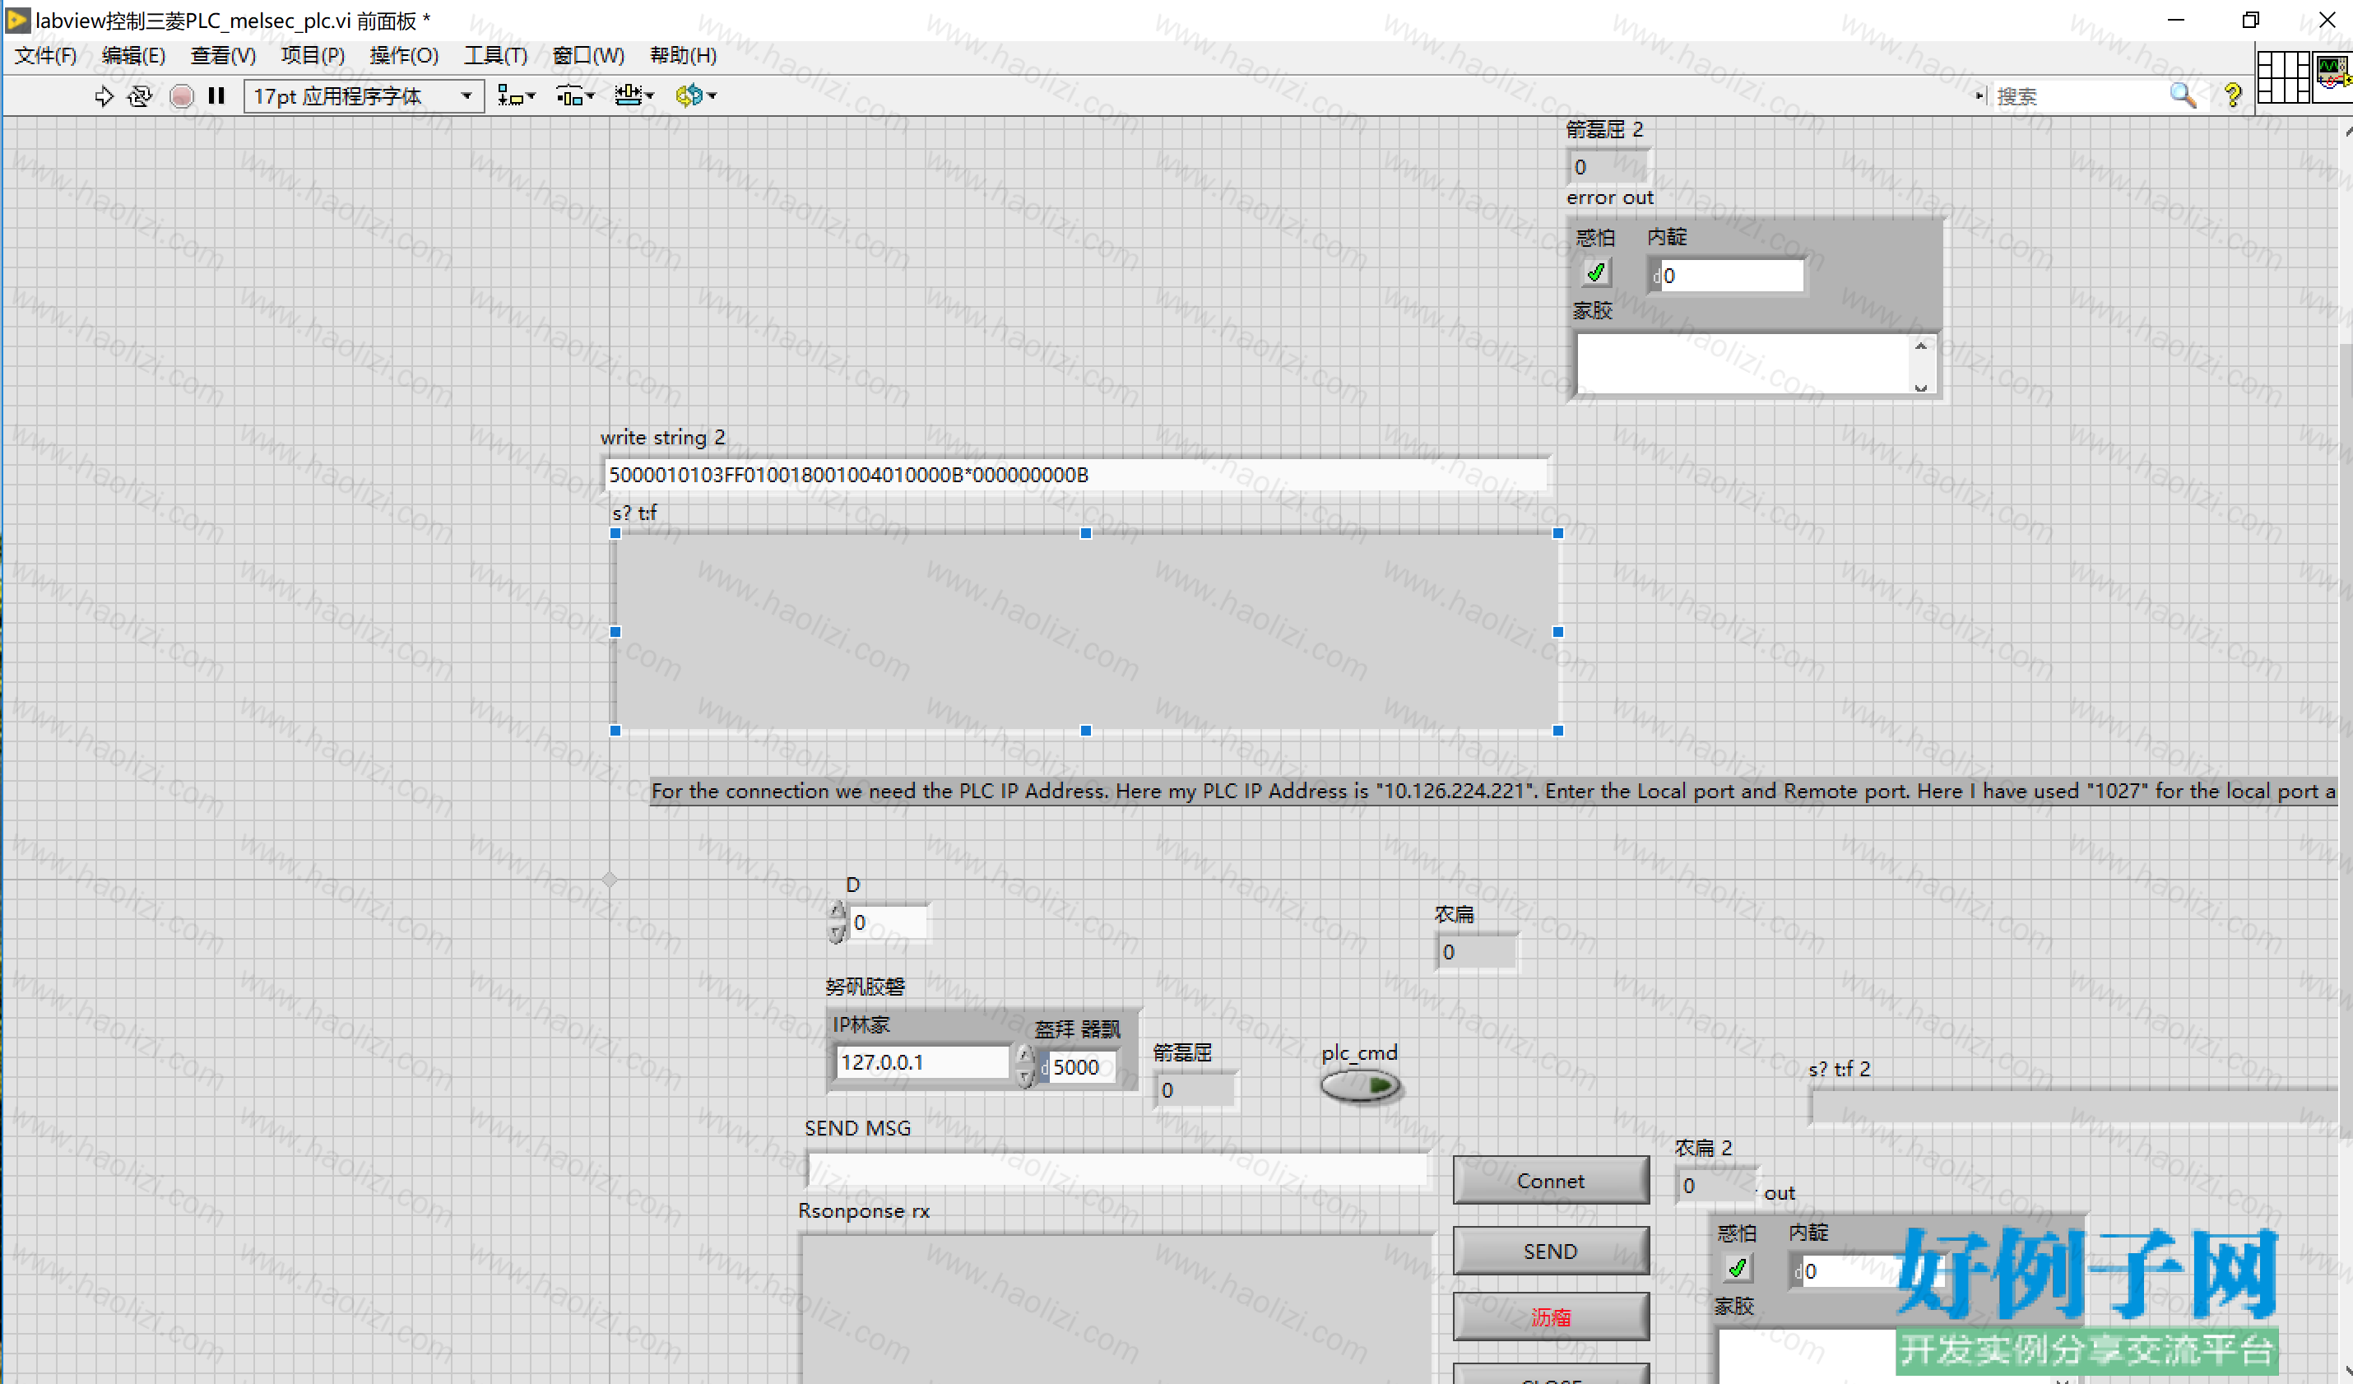Click the error out code field
2353x1384 pixels.
(1731, 276)
